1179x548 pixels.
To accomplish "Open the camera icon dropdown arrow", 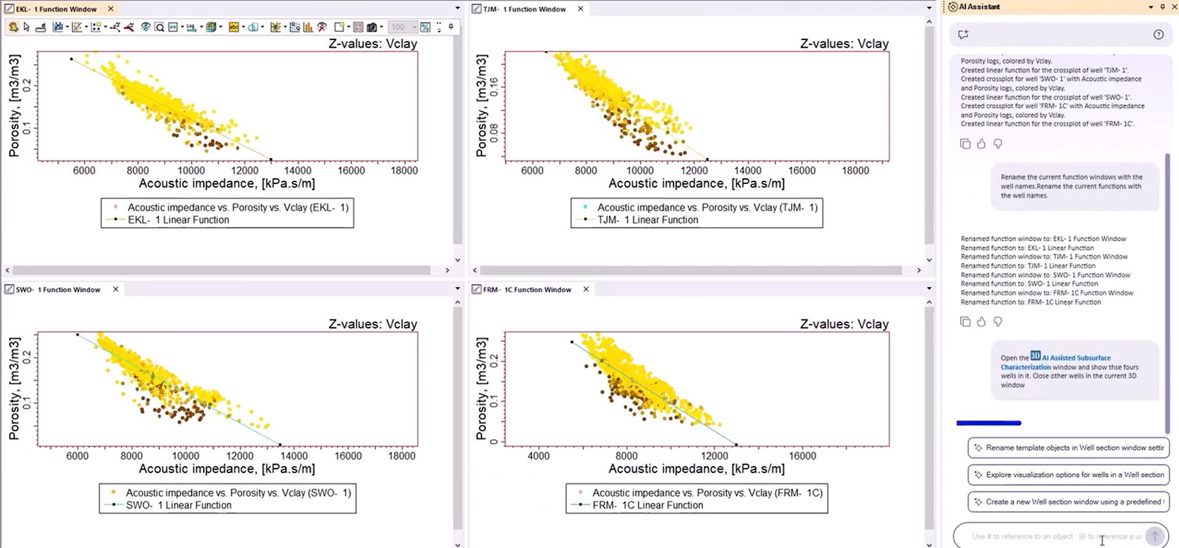I will (382, 27).
